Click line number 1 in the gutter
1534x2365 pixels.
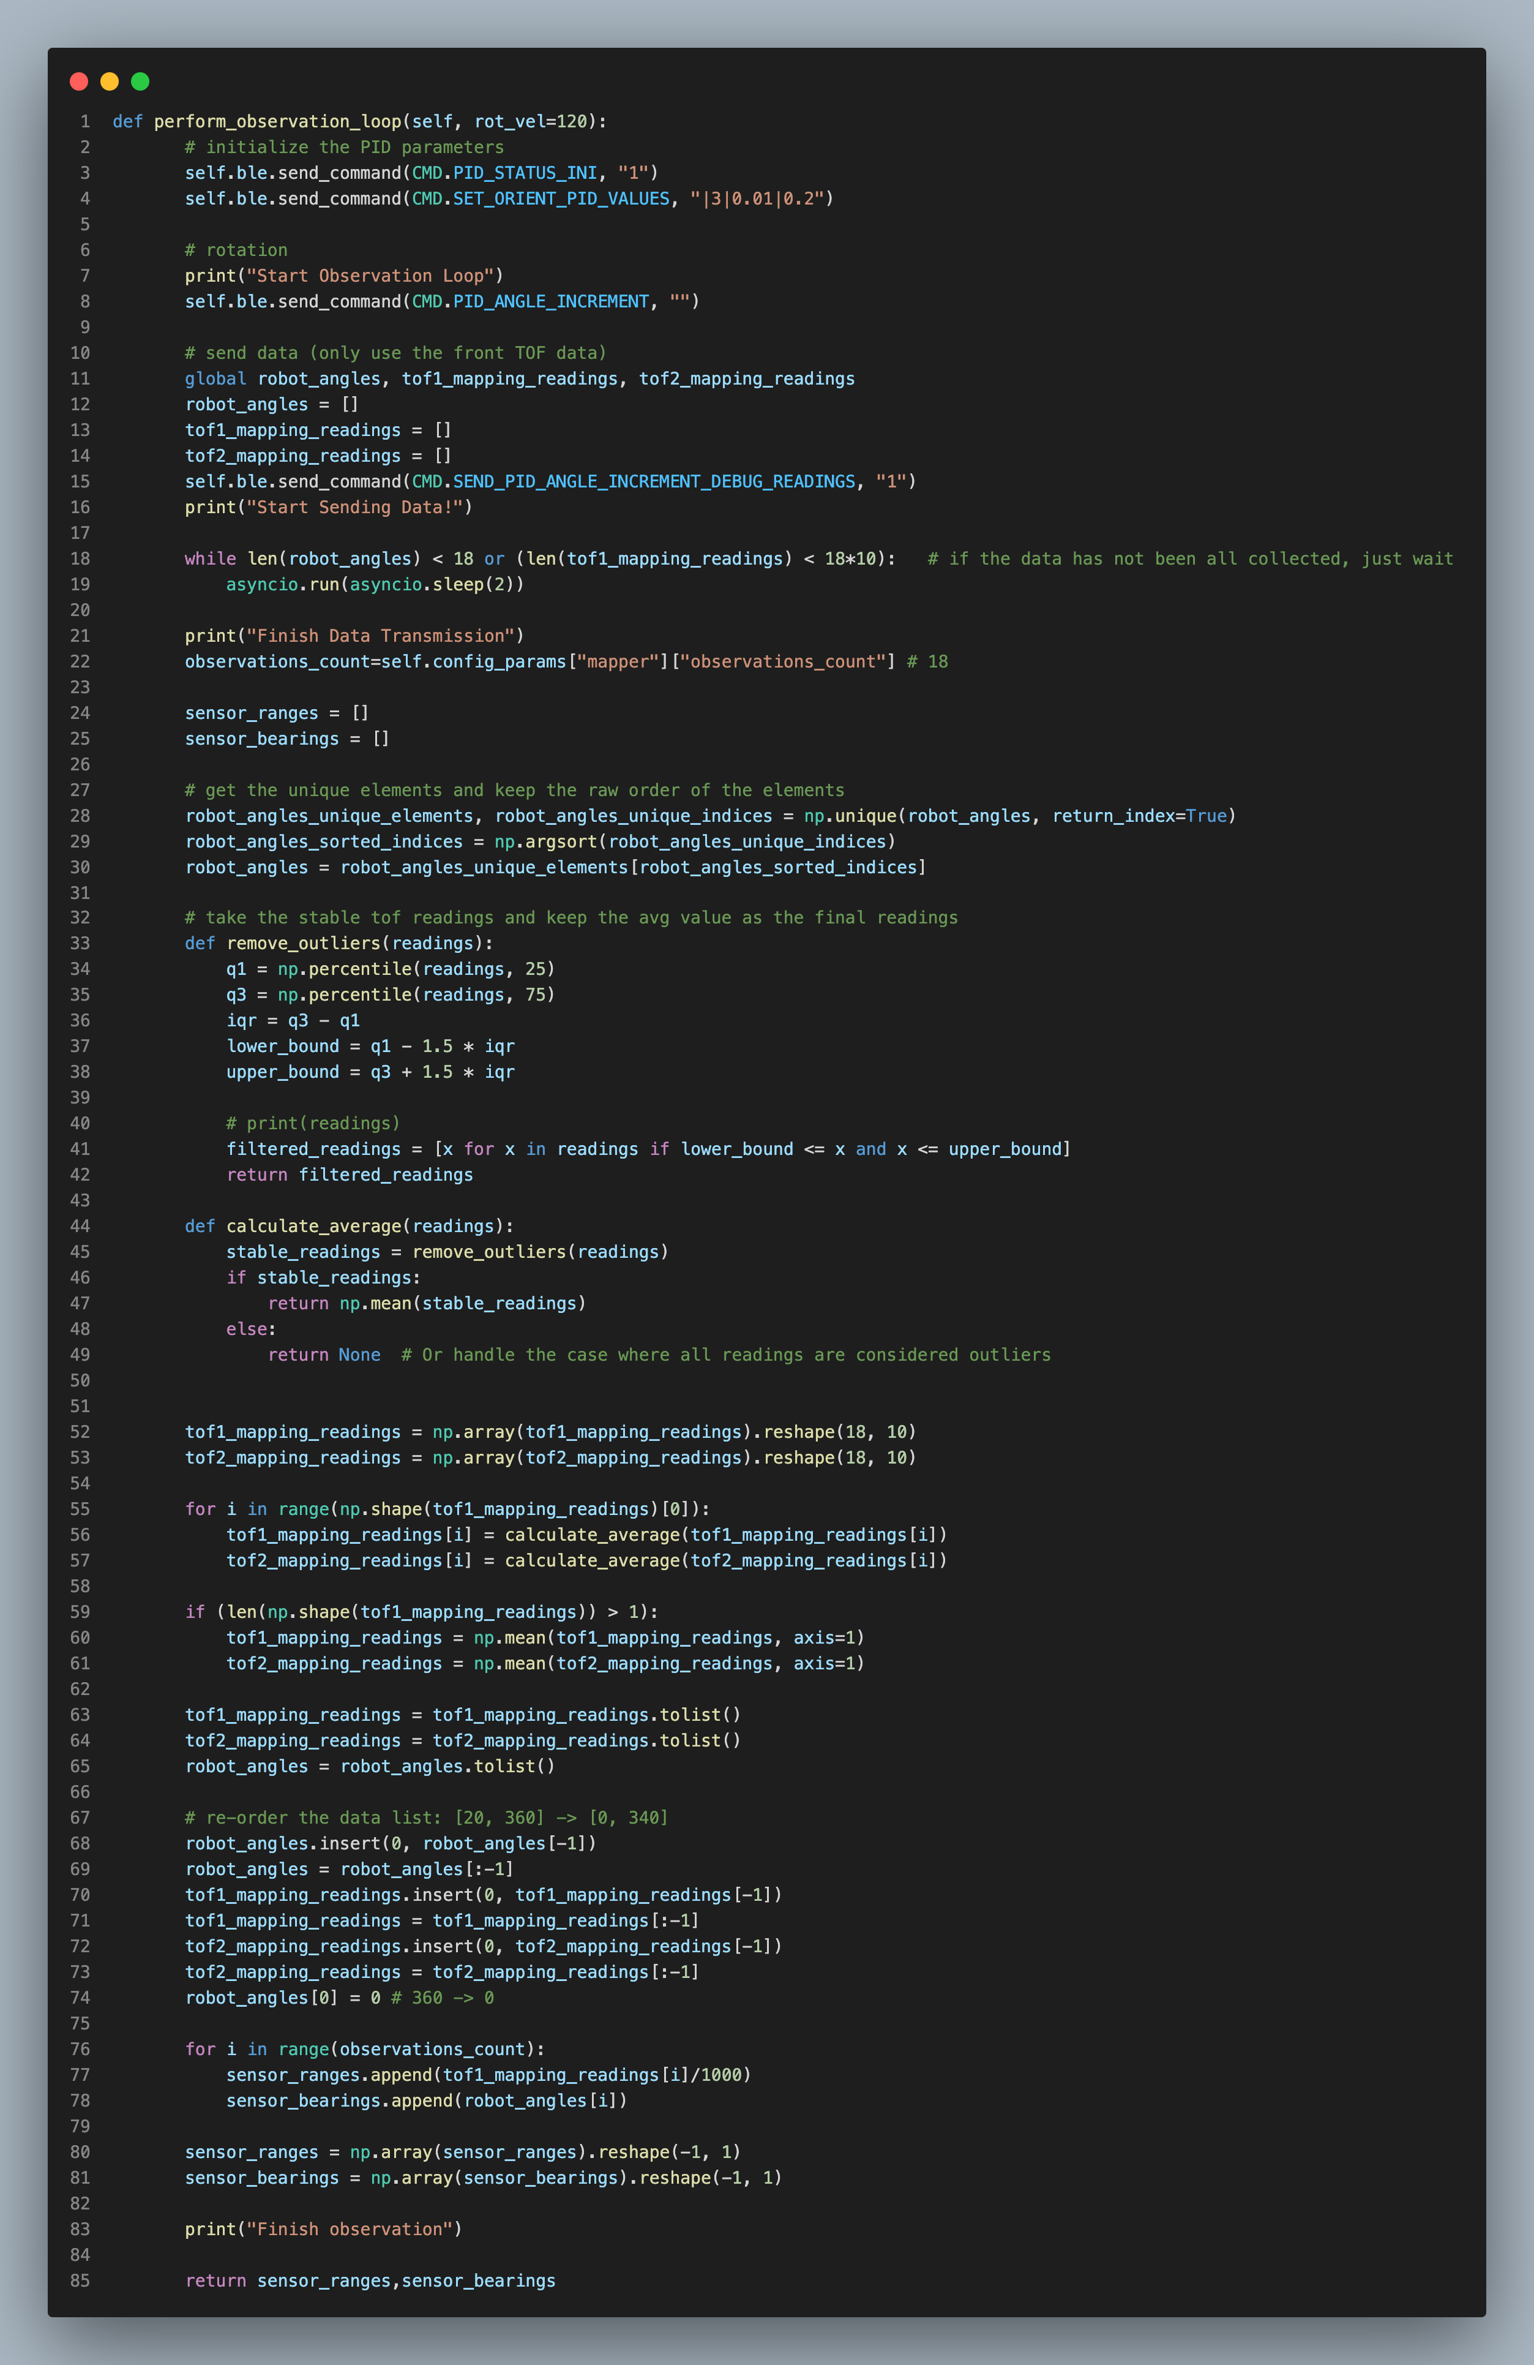[86, 121]
